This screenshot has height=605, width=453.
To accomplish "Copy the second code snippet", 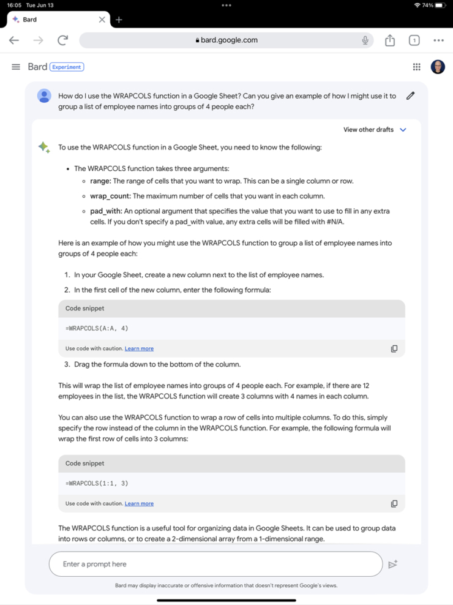I will coord(395,503).
